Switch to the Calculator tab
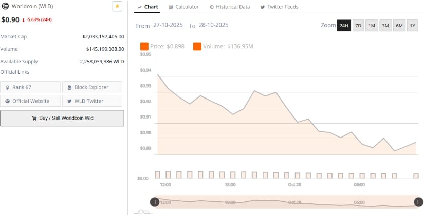Image resolution: width=424 pixels, height=215 pixels. point(184,7)
